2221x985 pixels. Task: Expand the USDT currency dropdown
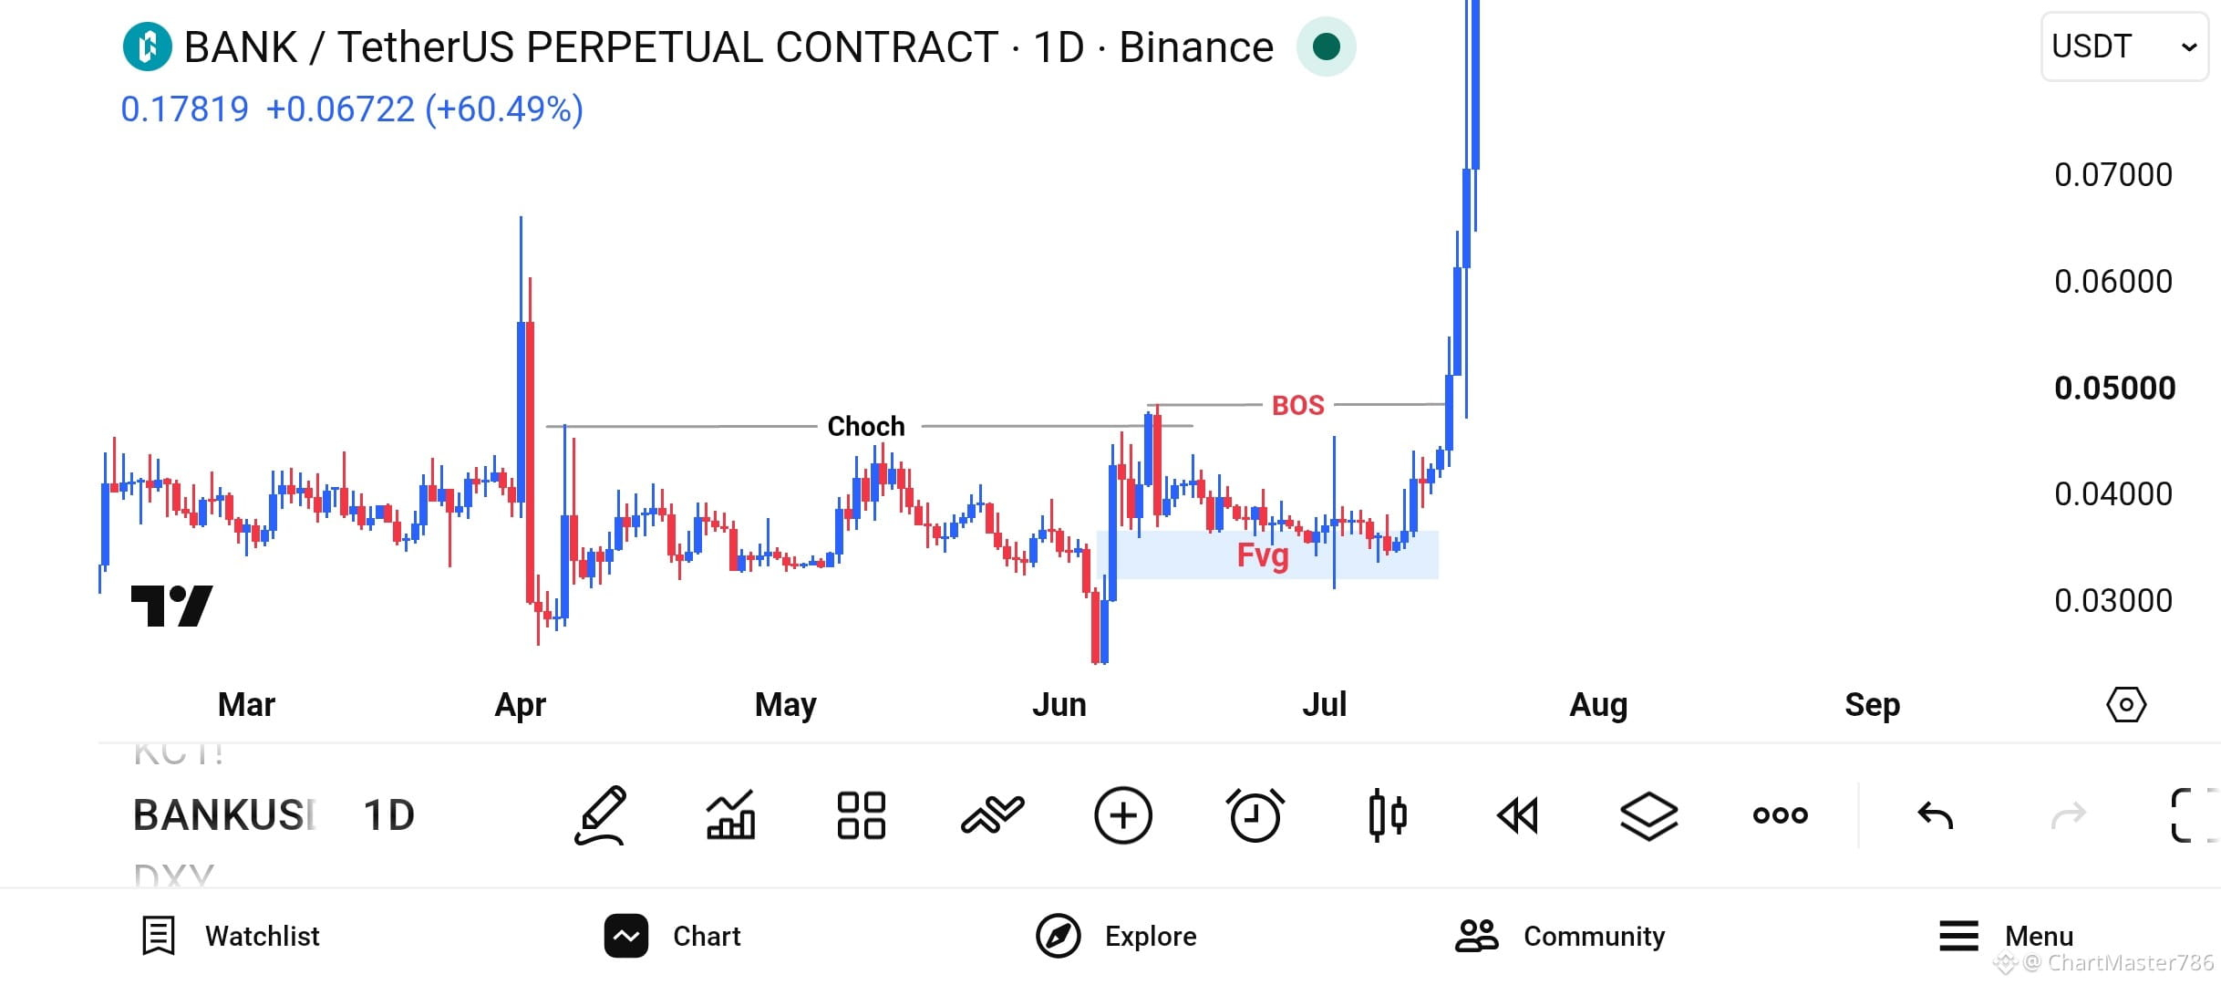point(2123,47)
